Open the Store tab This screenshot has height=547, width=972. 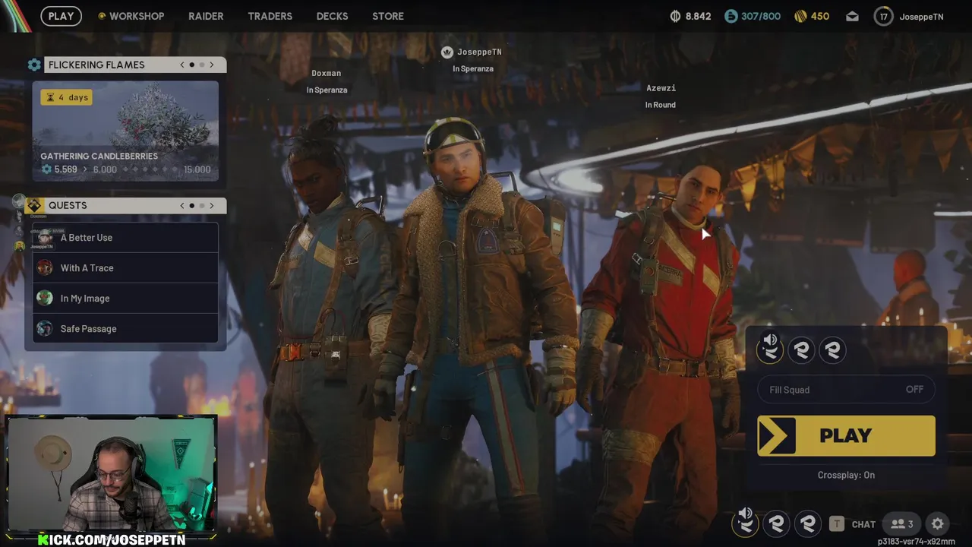[x=388, y=16]
